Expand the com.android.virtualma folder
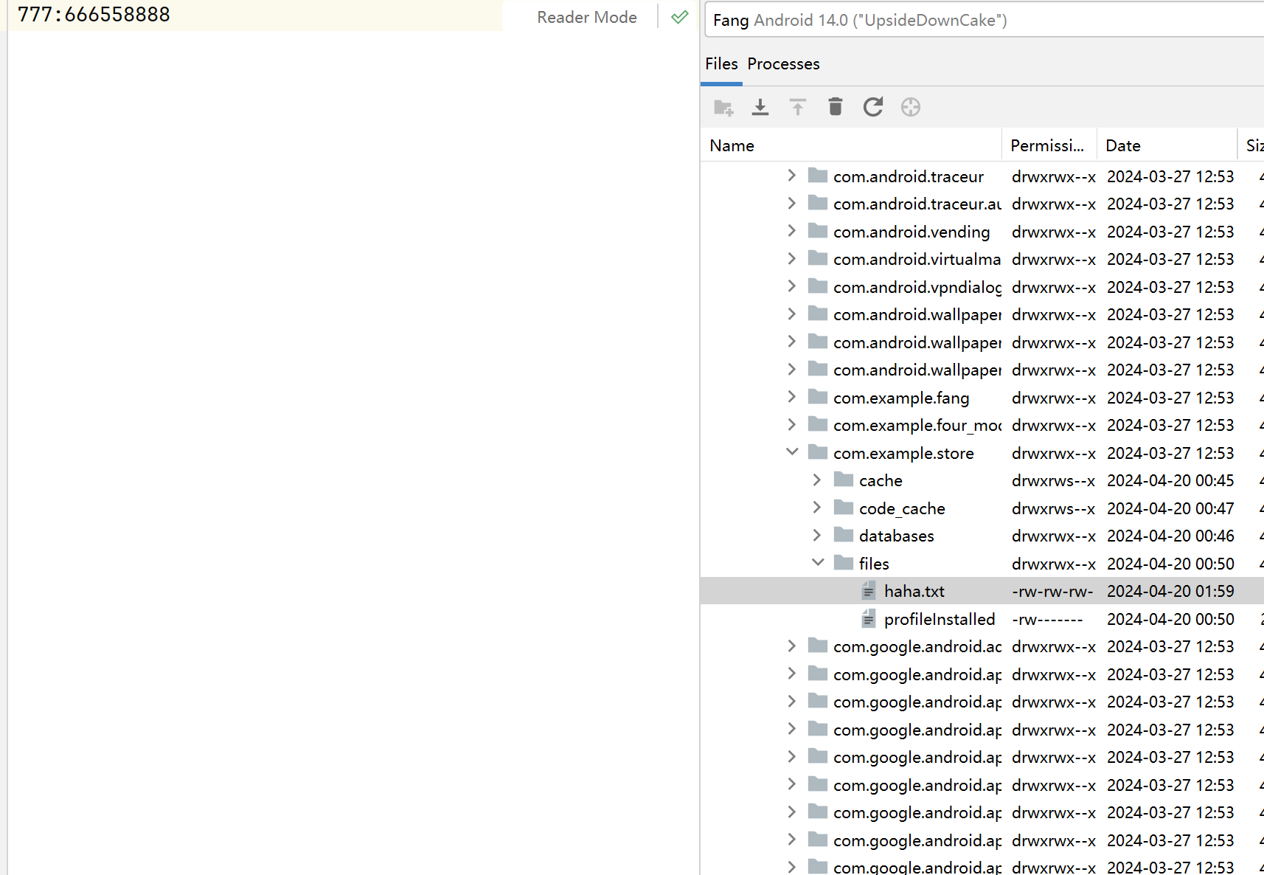1264x875 pixels. click(x=792, y=259)
